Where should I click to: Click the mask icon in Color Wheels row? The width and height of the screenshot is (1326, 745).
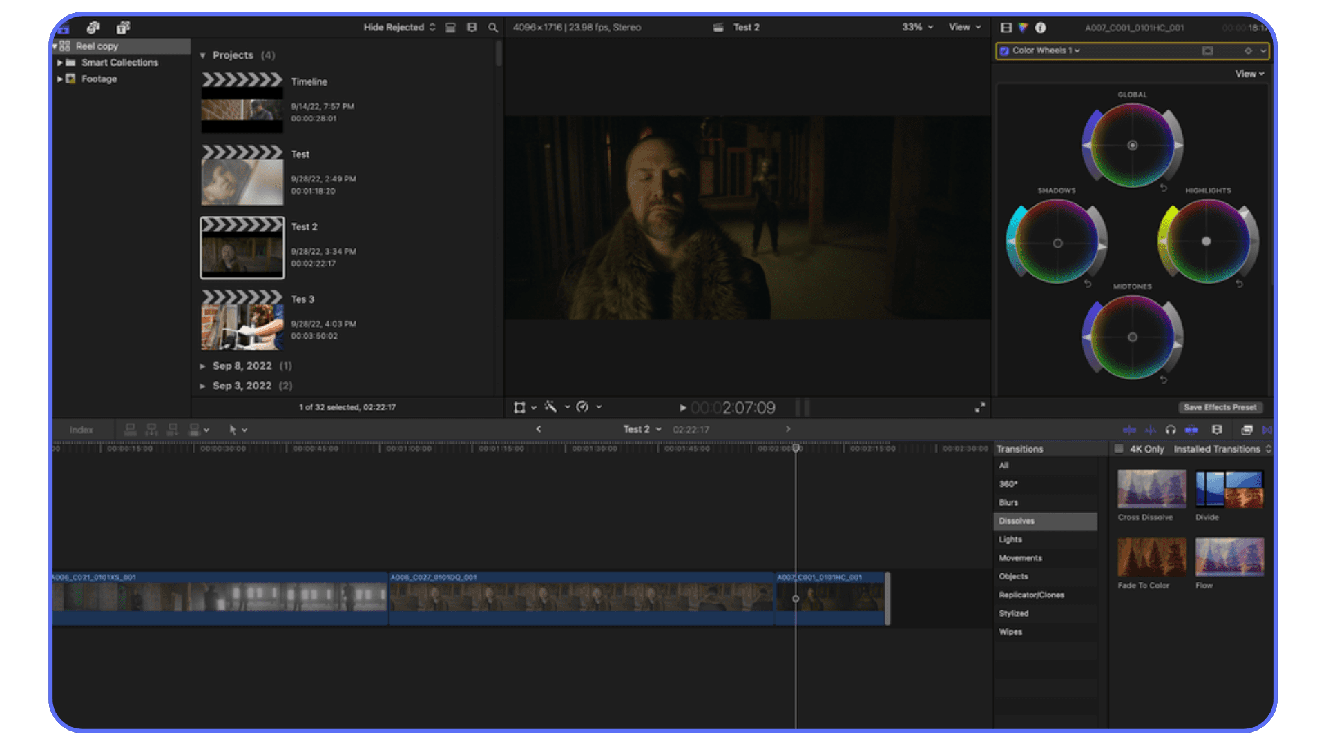1207,51
